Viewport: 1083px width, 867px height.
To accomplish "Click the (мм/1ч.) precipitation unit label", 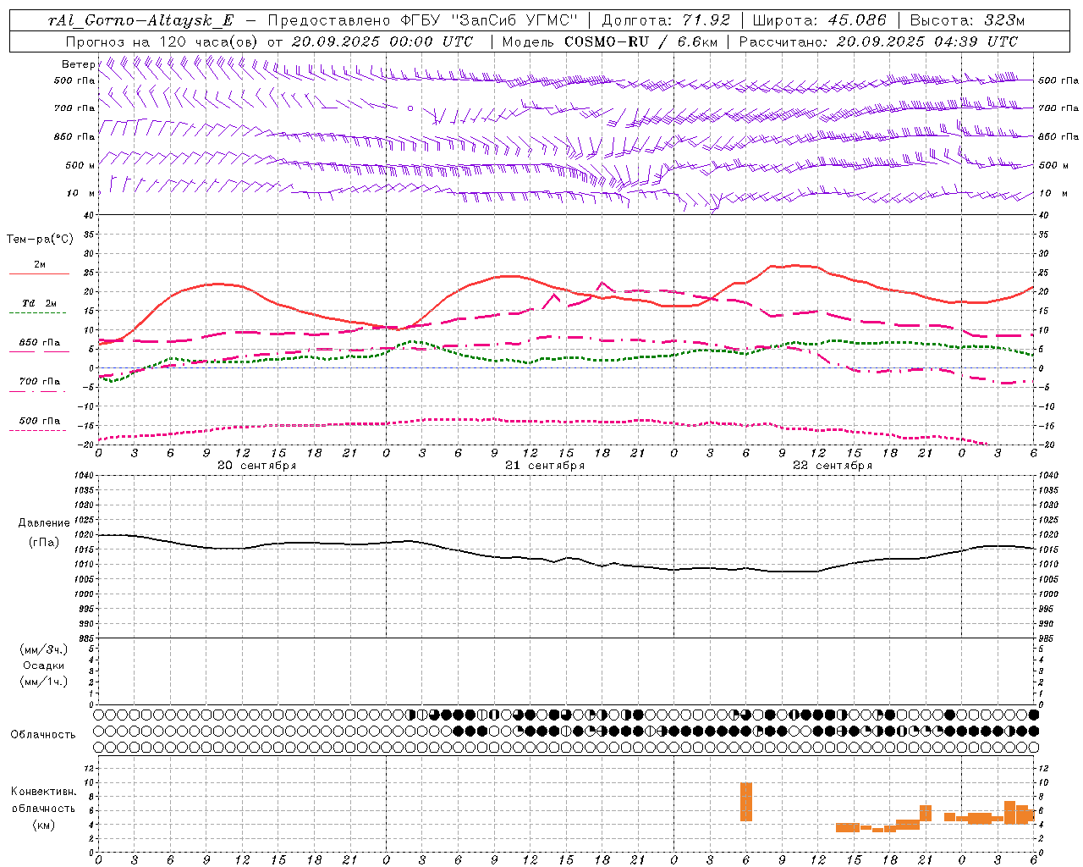I will [x=44, y=682].
